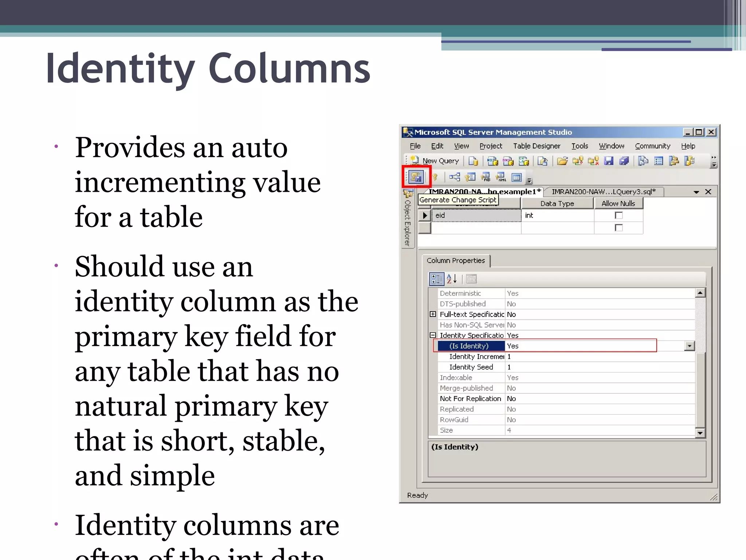Click the Properties Window icon on main toolbar
Image resolution: width=746 pixels, height=560 pixels.
pos(690,161)
